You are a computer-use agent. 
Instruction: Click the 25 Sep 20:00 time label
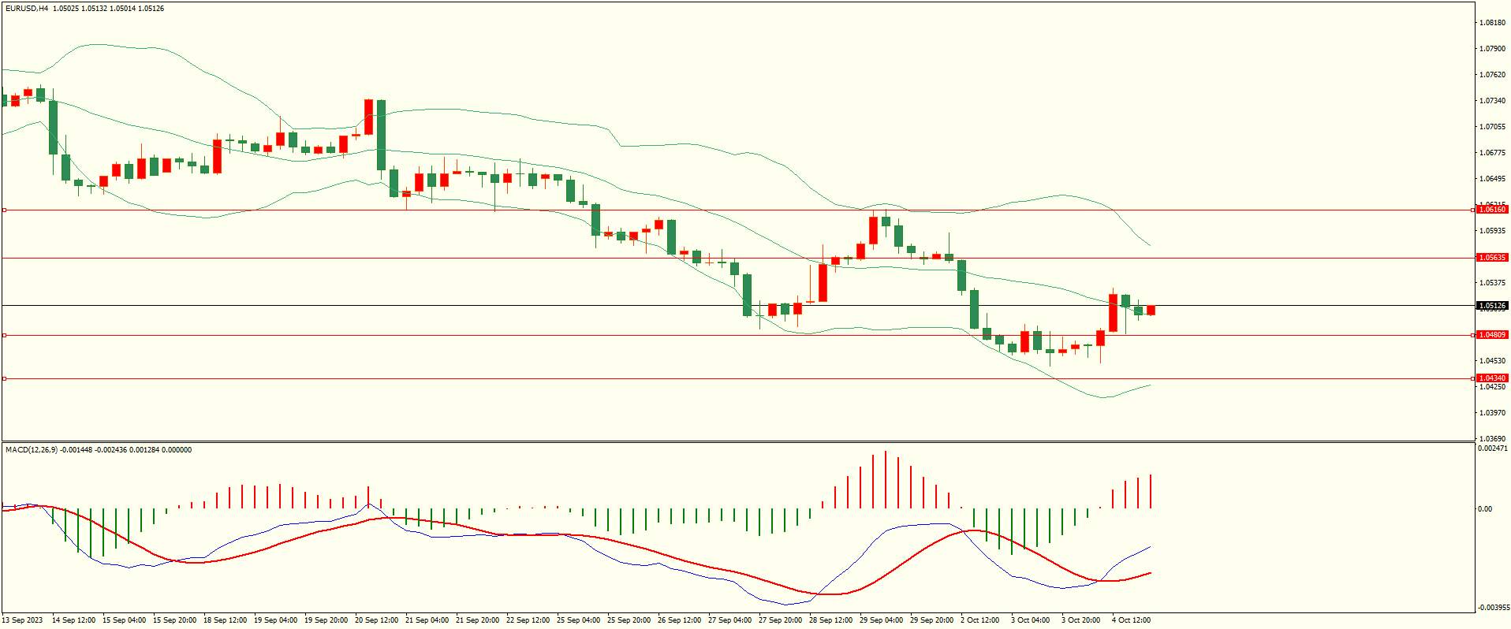tap(629, 620)
